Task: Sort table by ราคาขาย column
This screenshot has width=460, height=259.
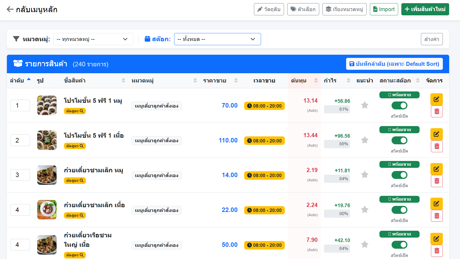Action: click(x=220, y=81)
